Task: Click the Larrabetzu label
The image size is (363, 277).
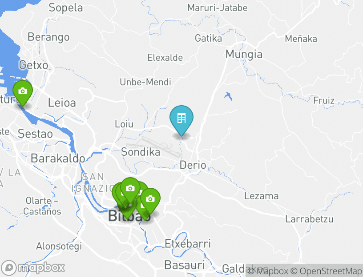Action: (x=309, y=219)
